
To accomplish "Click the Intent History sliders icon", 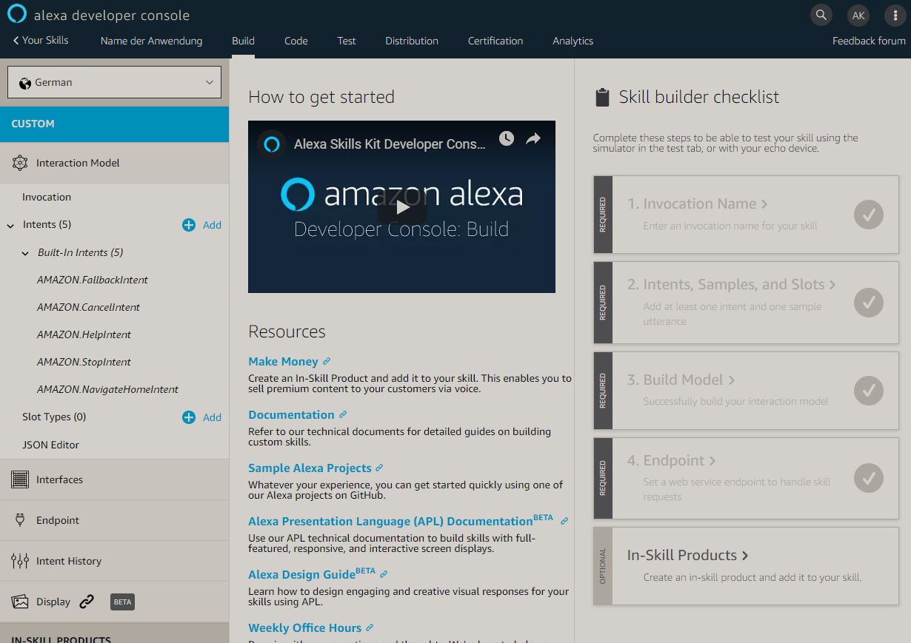I will click(x=20, y=561).
